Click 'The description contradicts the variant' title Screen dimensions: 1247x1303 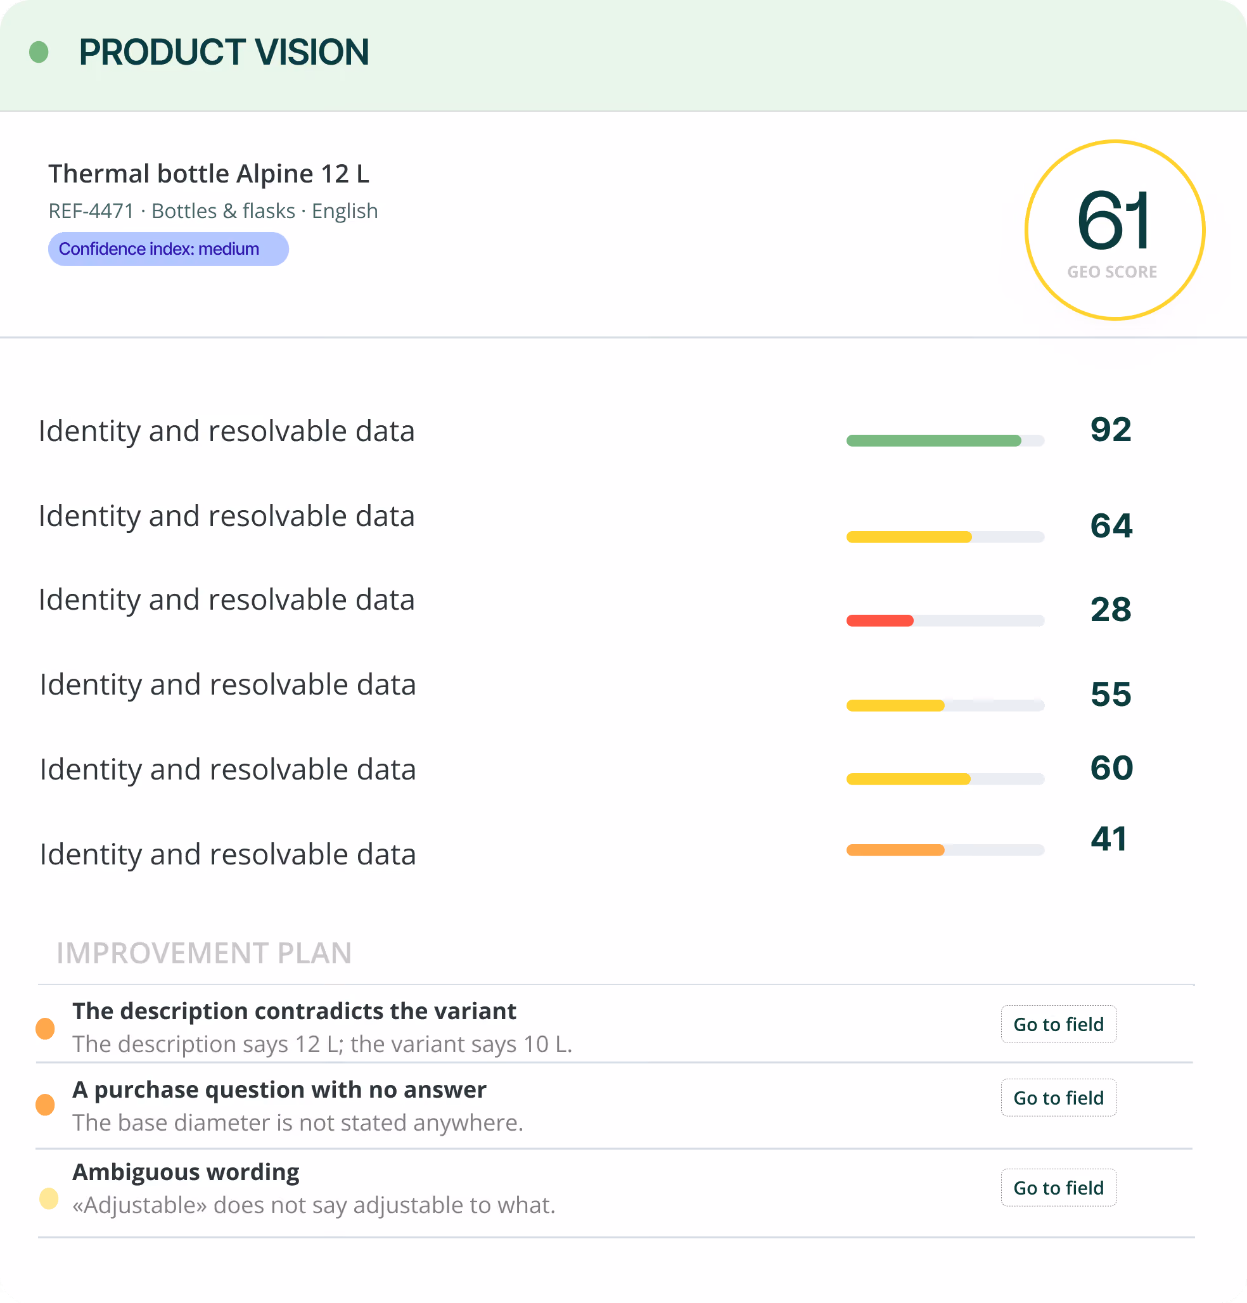(x=295, y=1011)
